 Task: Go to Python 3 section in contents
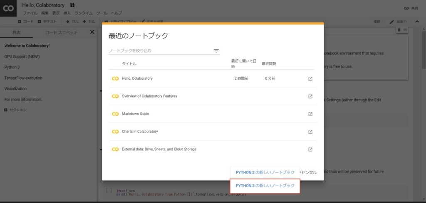pyautogui.click(x=12, y=67)
